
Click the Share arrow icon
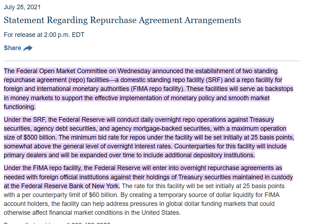click(x=28, y=48)
